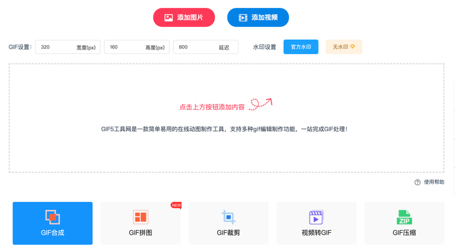The height and width of the screenshot is (252, 456).
Task: Click the NEW badge on GIF拼图
Action: (176, 205)
